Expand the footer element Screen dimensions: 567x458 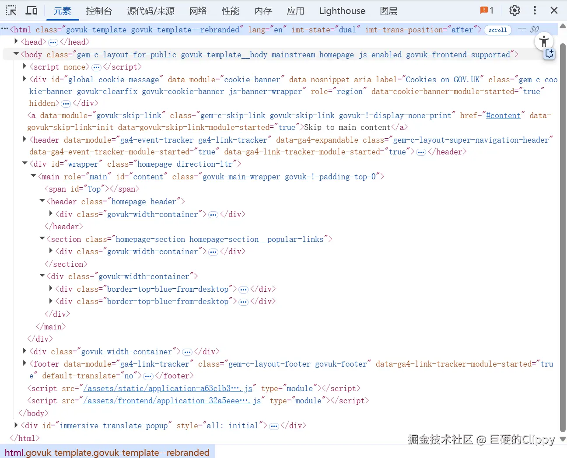(24, 364)
